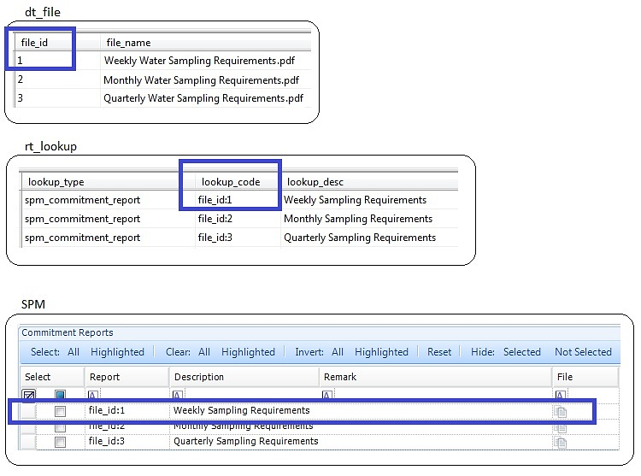The height and width of the screenshot is (476, 641).
Task: Click the Select column header
Action: tap(52, 377)
